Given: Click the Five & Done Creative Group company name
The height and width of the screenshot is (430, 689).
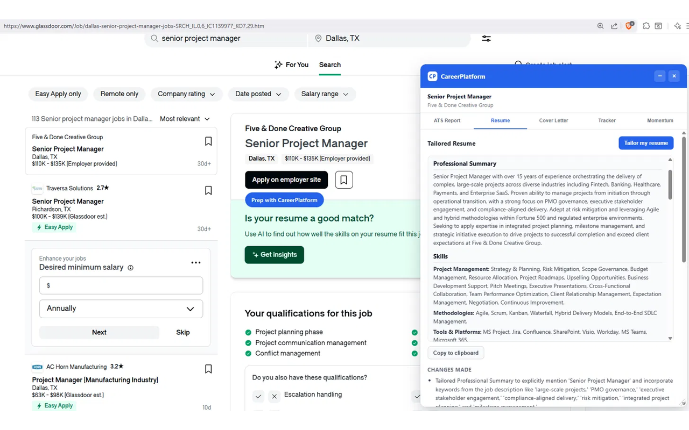Looking at the screenshot, I should click(293, 128).
